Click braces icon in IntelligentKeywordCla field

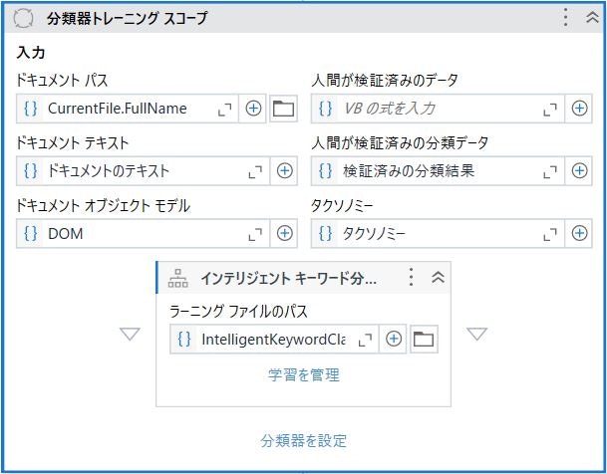[184, 339]
